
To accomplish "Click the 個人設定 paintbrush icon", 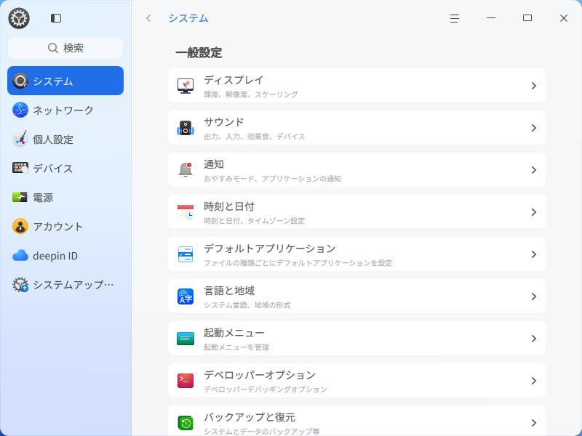I will click(x=20, y=139).
